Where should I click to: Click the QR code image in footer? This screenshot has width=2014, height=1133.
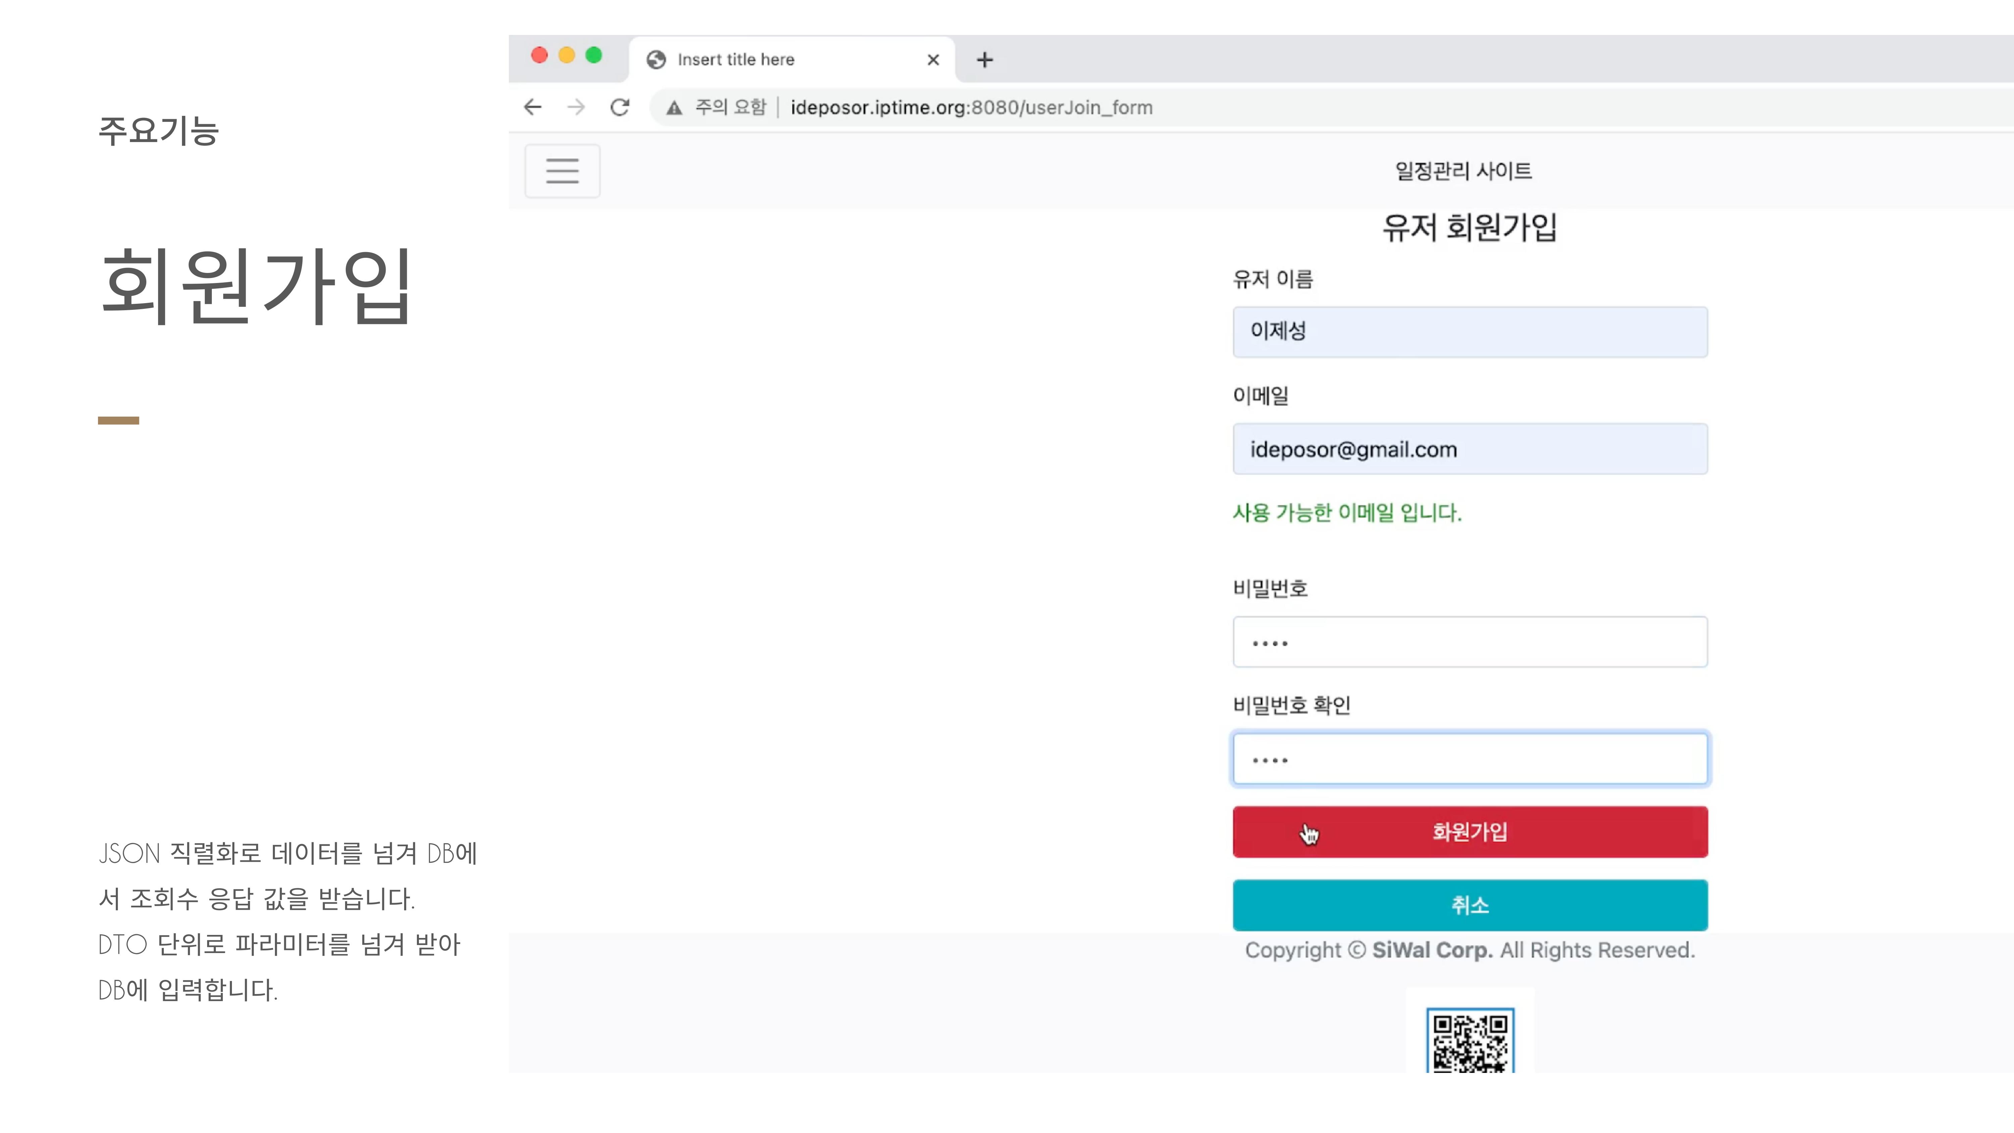[x=1470, y=1041]
